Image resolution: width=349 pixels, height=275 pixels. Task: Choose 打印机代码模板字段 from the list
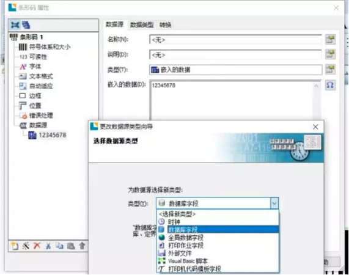pos(218,269)
